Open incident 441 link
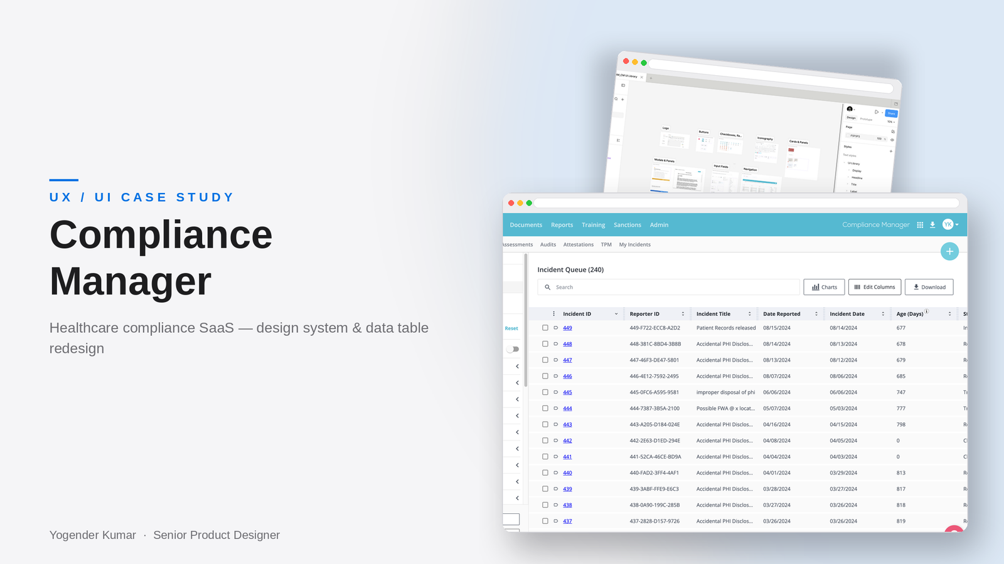The image size is (1004, 564). click(x=567, y=457)
